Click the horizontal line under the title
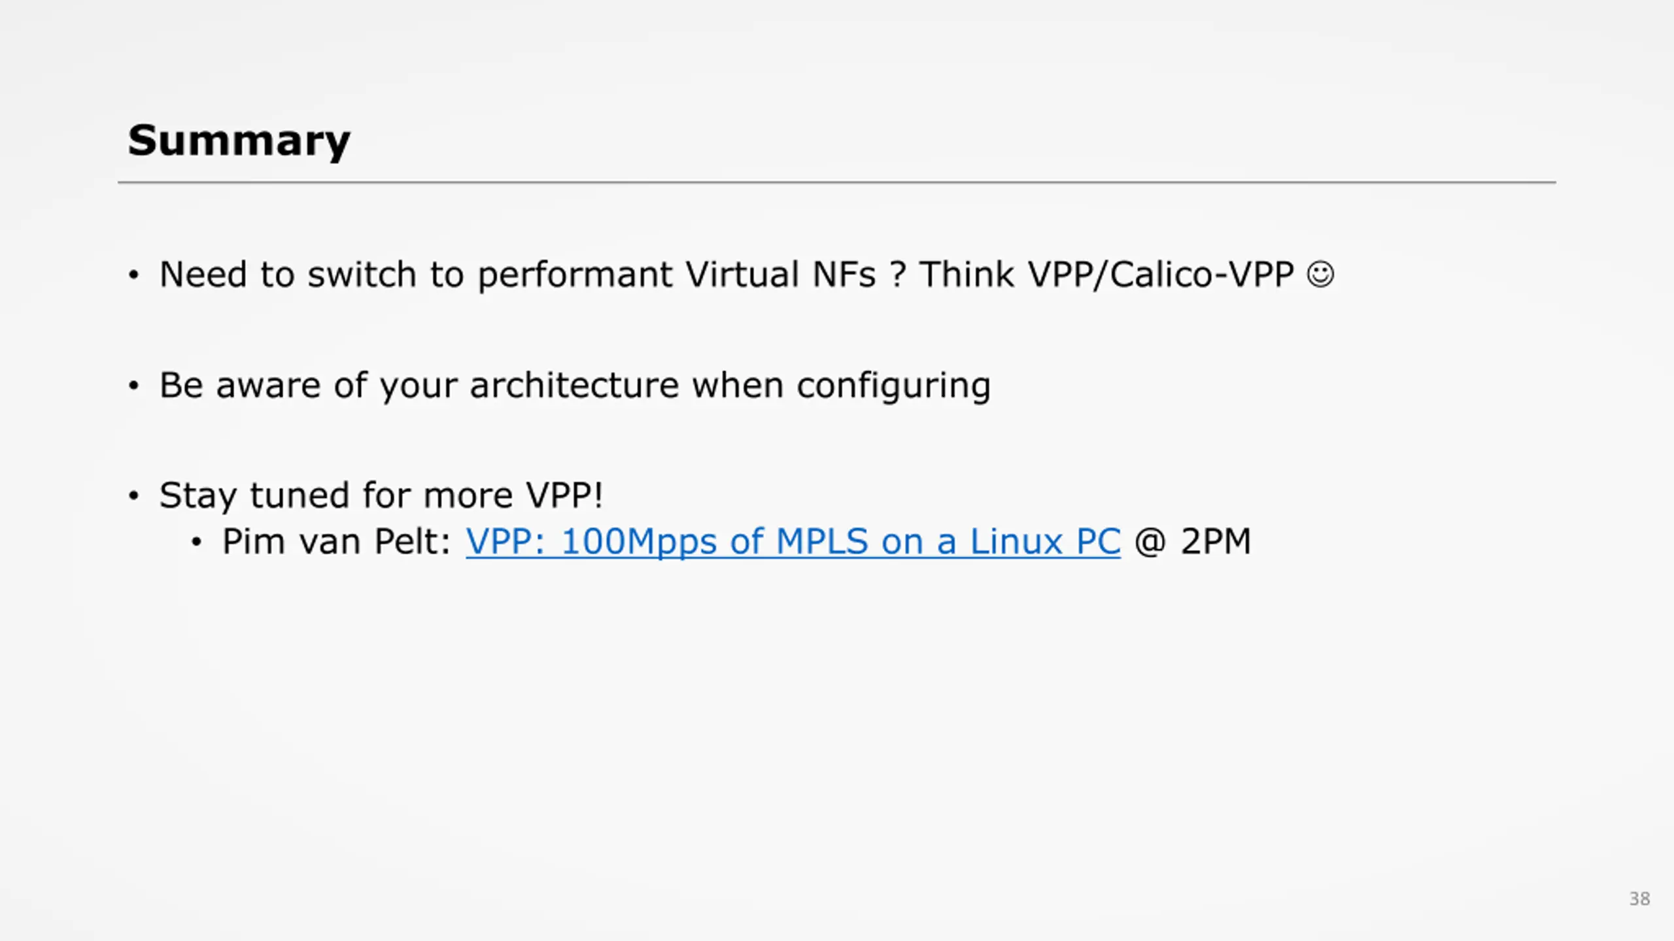Viewport: 1674px width, 941px height. 837,182
